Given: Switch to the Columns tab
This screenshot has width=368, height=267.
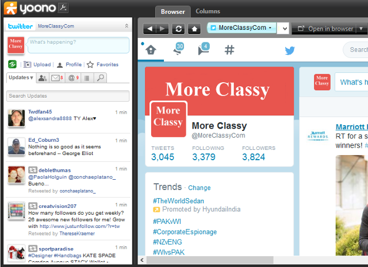Looking at the screenshot, I should [208, 11].
